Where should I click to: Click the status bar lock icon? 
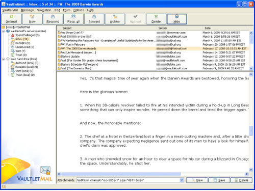[x=4, y=186]
